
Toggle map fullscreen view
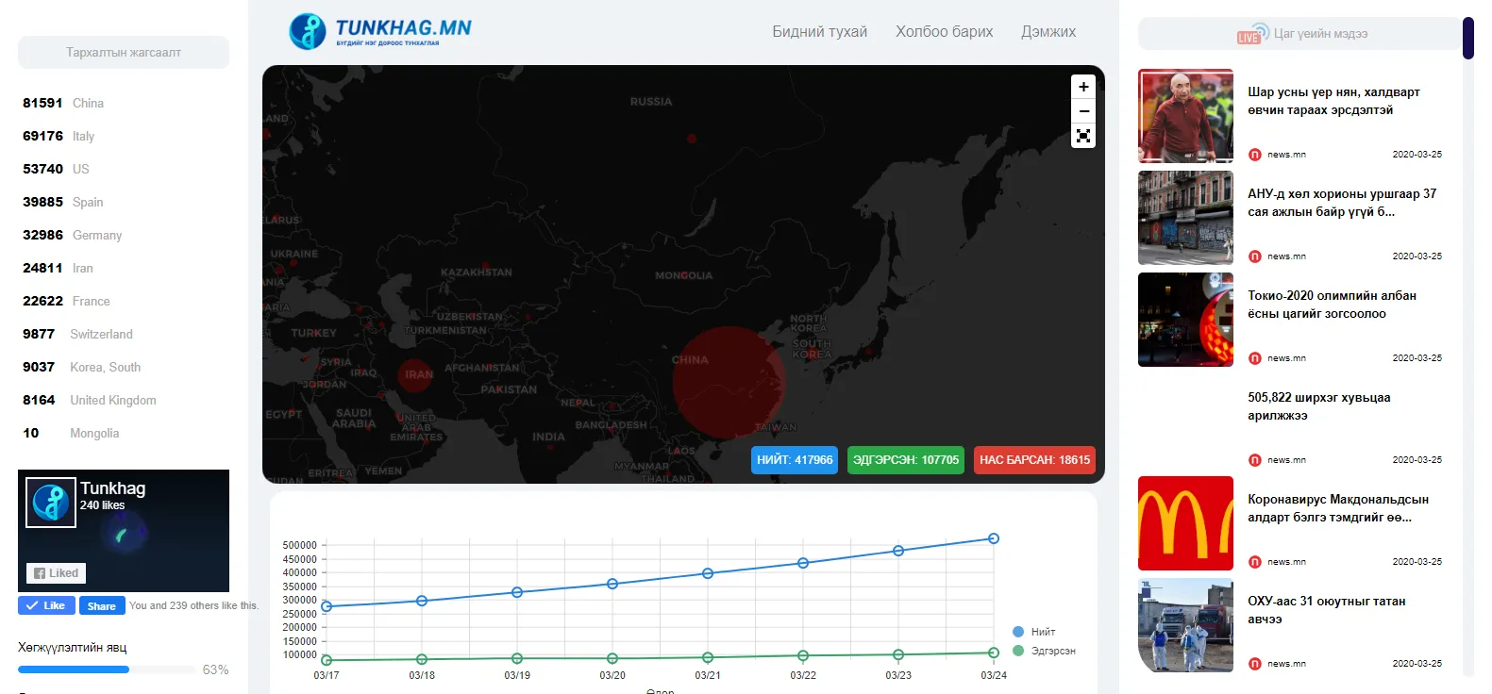(1083, 136)
